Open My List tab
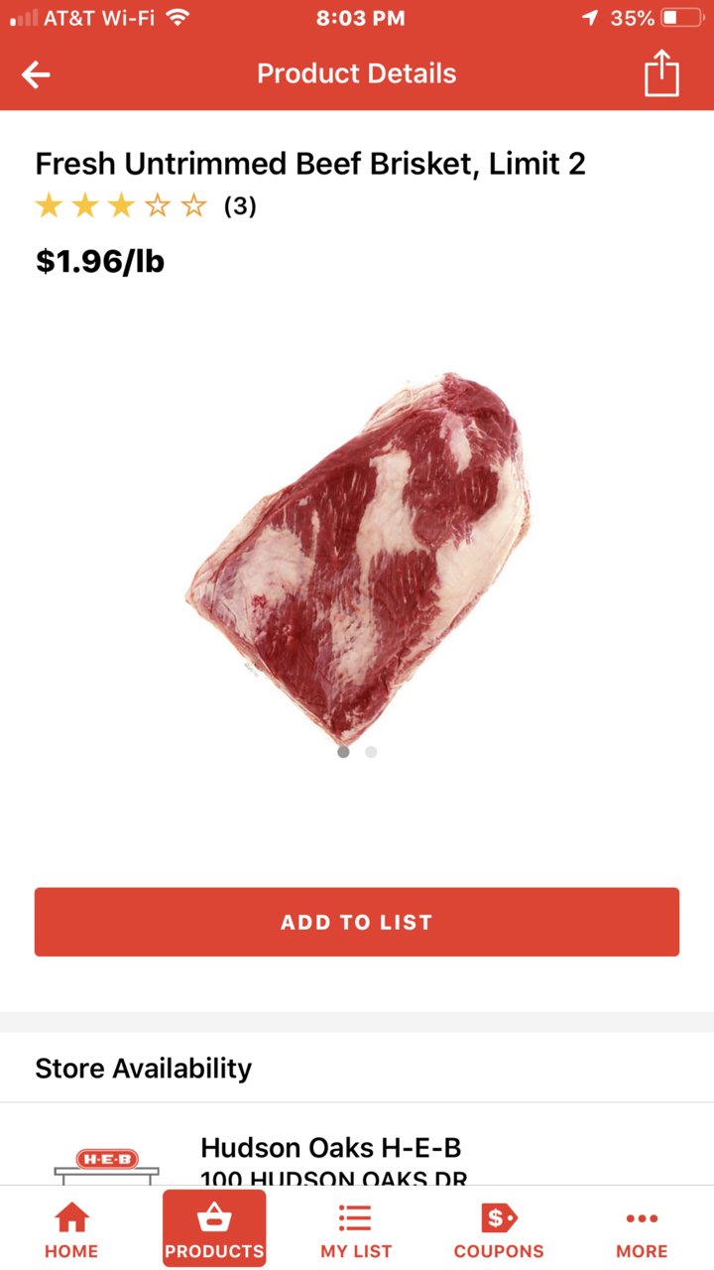The image size is (714, 1270). point(356,1229)
